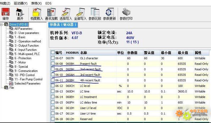Toggle the header select-all checkbox beside 编号

(53, 53)
